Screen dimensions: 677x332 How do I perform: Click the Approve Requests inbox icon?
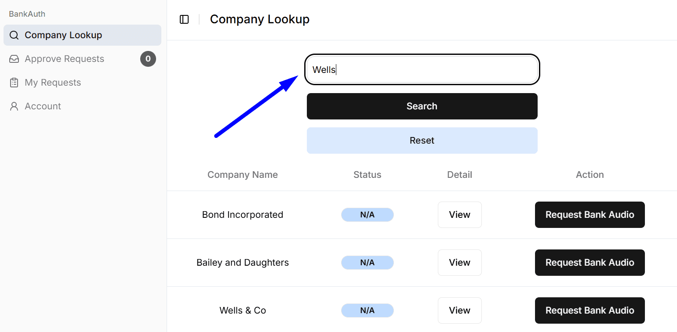(14, 59)
